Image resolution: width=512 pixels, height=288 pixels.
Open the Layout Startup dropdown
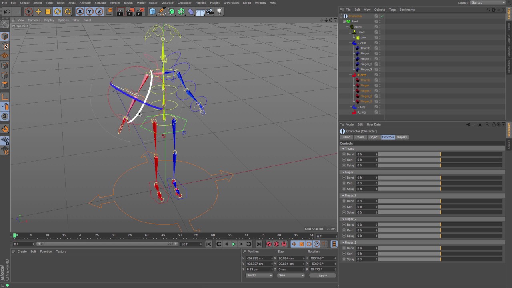[x=487, y=3]
